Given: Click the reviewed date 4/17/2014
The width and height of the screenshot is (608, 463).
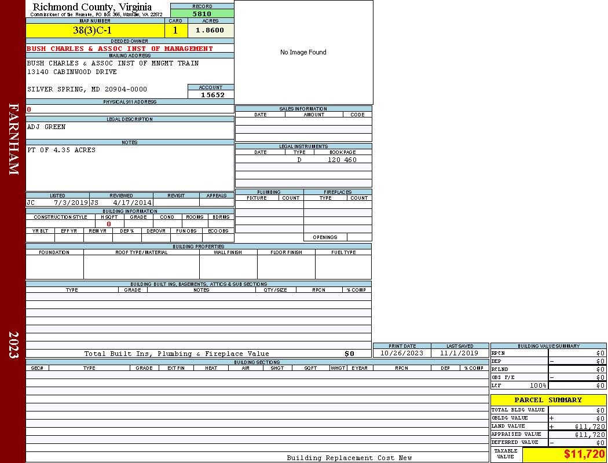Looking at the screenshot, I should click(x=133, y=203).
